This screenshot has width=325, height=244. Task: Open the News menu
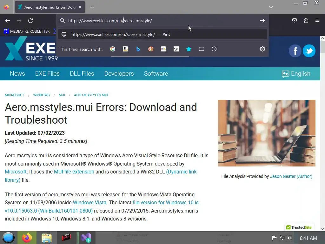[x=17, y=74]
